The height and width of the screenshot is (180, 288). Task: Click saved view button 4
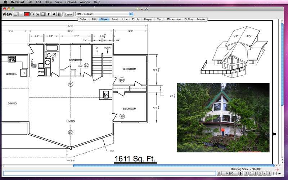pyautogui.click(x=265, y=174)
